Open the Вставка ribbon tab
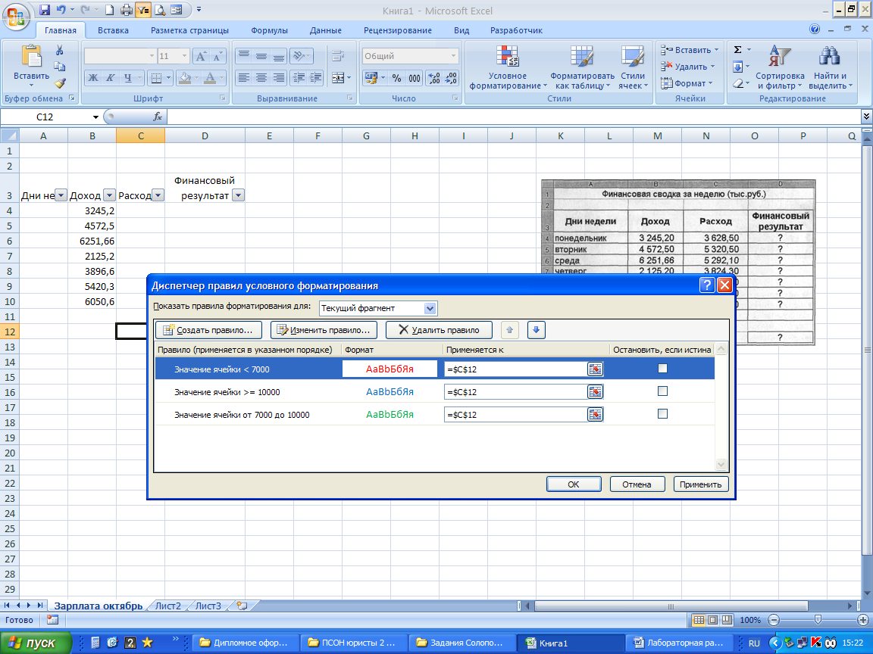Image resolution: width=873 pixels, height=654 pixels. [113, 30]
